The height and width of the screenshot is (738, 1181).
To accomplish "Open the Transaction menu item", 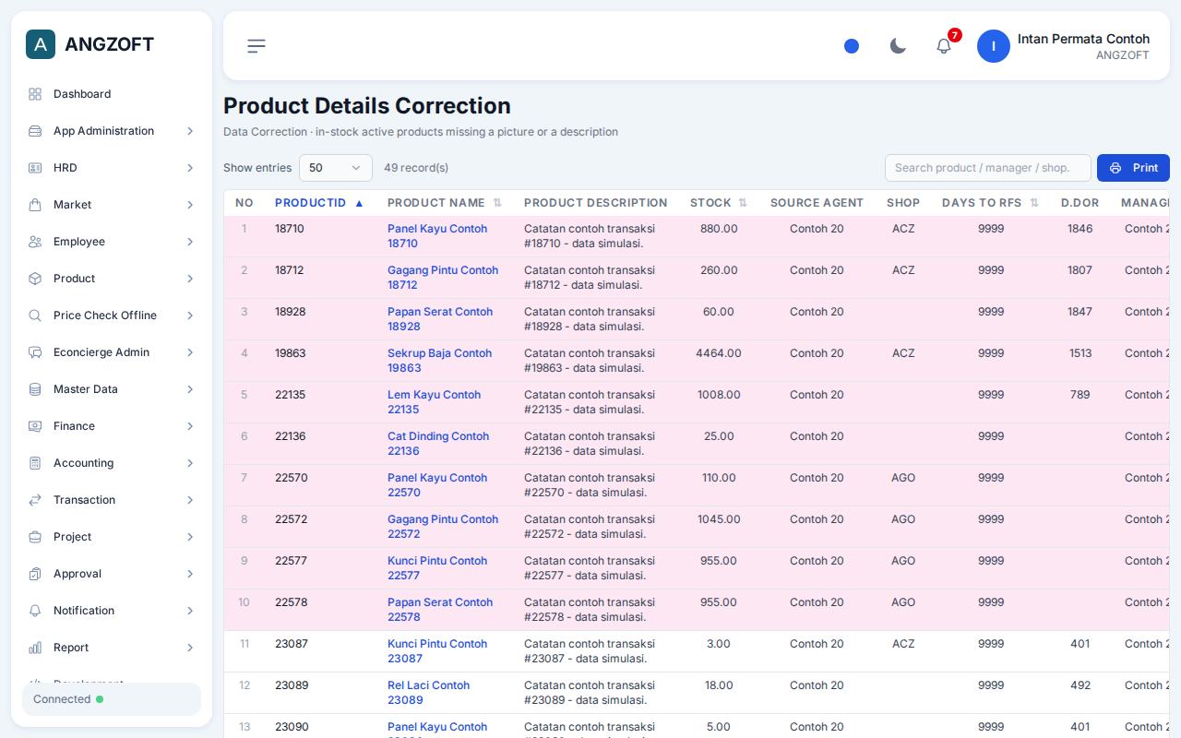I will pos(112,500).
